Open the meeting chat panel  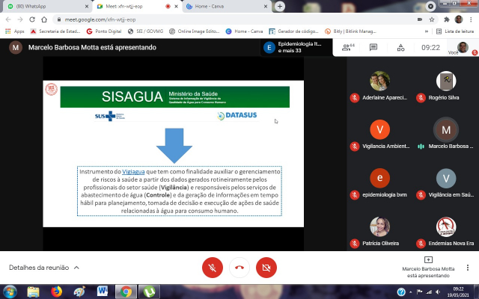click(373, 47)
